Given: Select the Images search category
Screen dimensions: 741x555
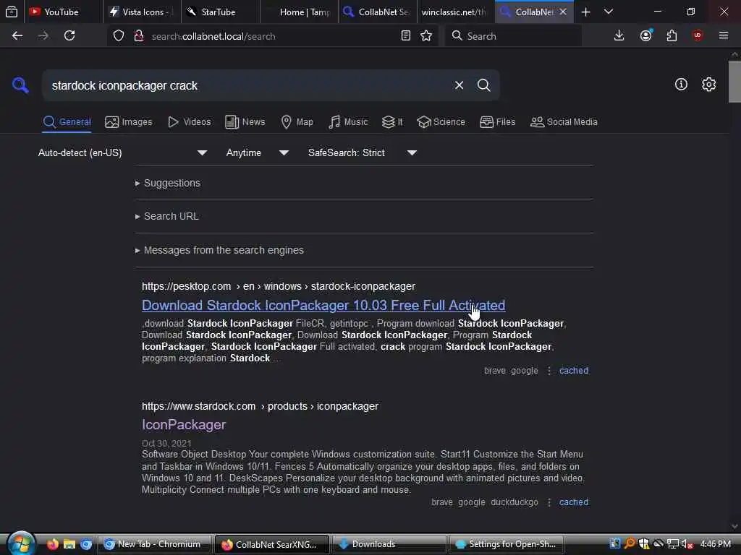Looking at the screenshot, I should (129, 122).
